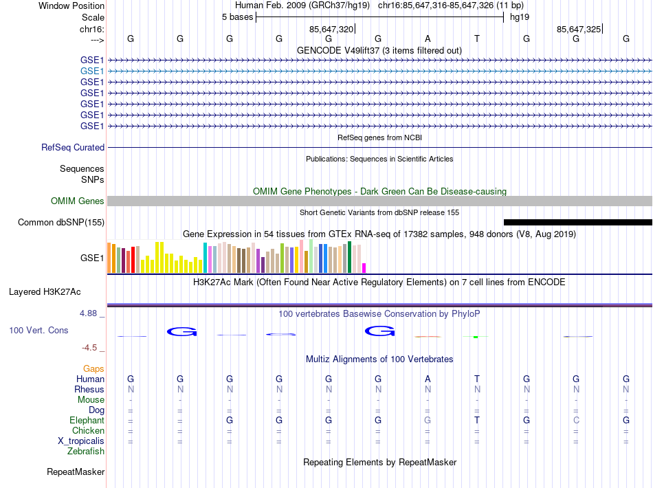This screenshot has height=488, width=653.
Task: Click the '5 bases' scale label
Action: point(237,17)
